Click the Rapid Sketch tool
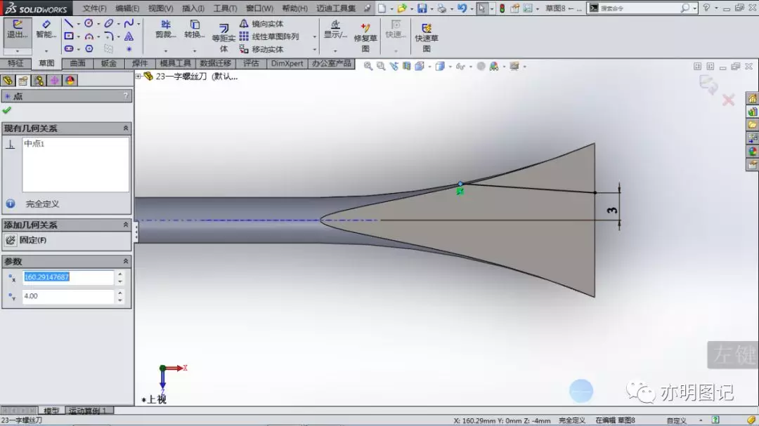The image size is (759, 426). 427,37
